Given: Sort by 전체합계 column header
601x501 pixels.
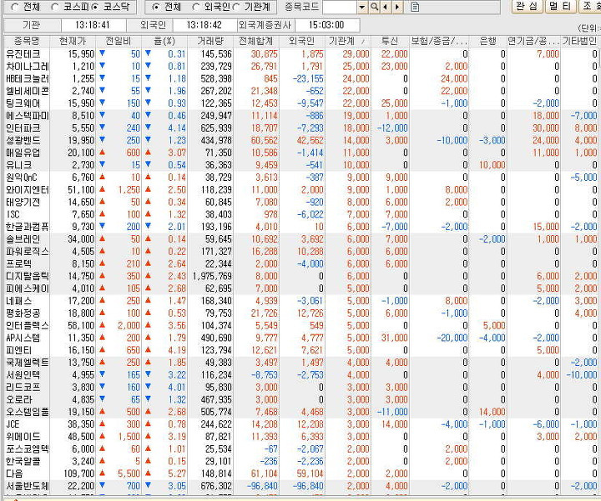Looking at the screenshot, I should (x=256, y=41).
